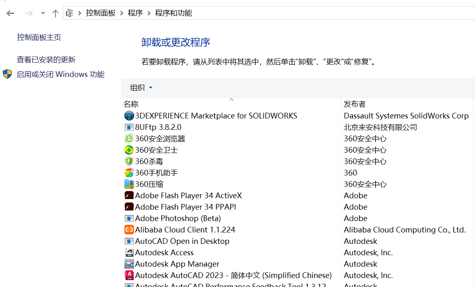Viewport: 475px width, 287px height.
Task: Select the 360安全浏览器 entry name
Action: pos(160,138)
